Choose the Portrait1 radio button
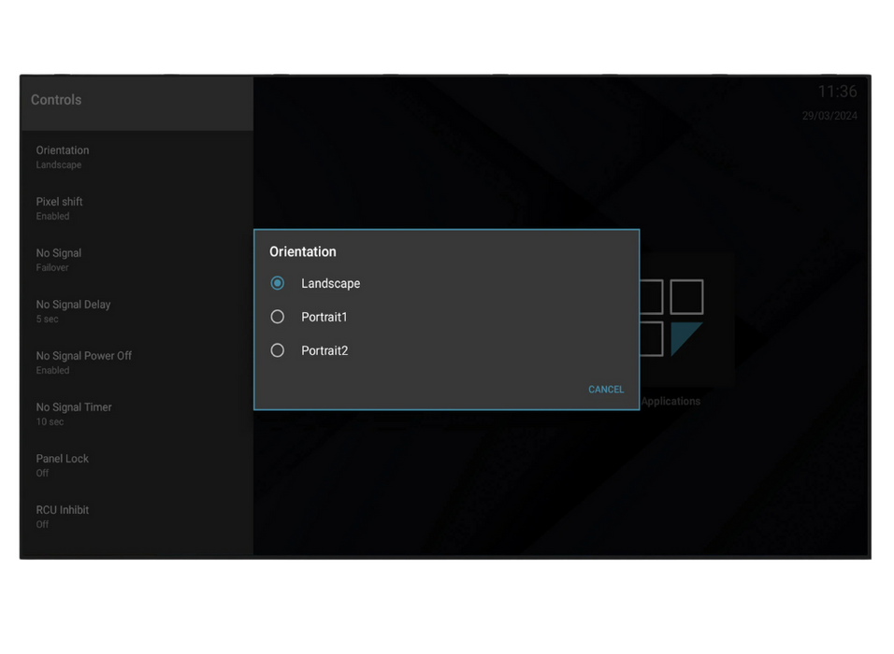Viewport: 894px width, 654px height. coord(278,317)
